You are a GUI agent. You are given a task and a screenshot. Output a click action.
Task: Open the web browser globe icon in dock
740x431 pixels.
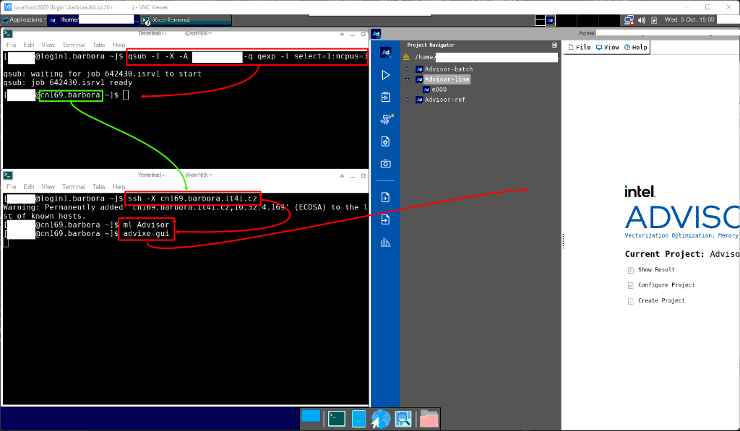(380, 418)
